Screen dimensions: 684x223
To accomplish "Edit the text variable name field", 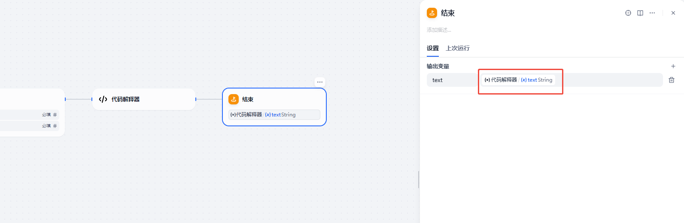I will coord(452,80).
